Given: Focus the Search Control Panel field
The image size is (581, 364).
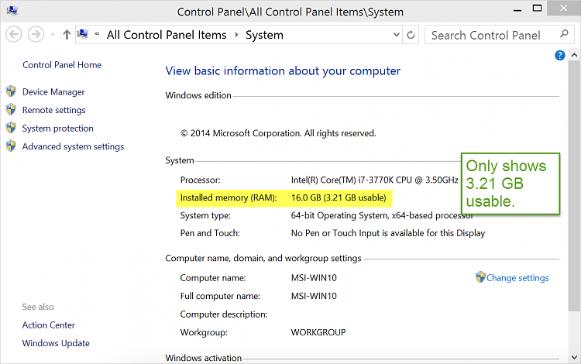Looking at the screenshot, I should point(500,35).
